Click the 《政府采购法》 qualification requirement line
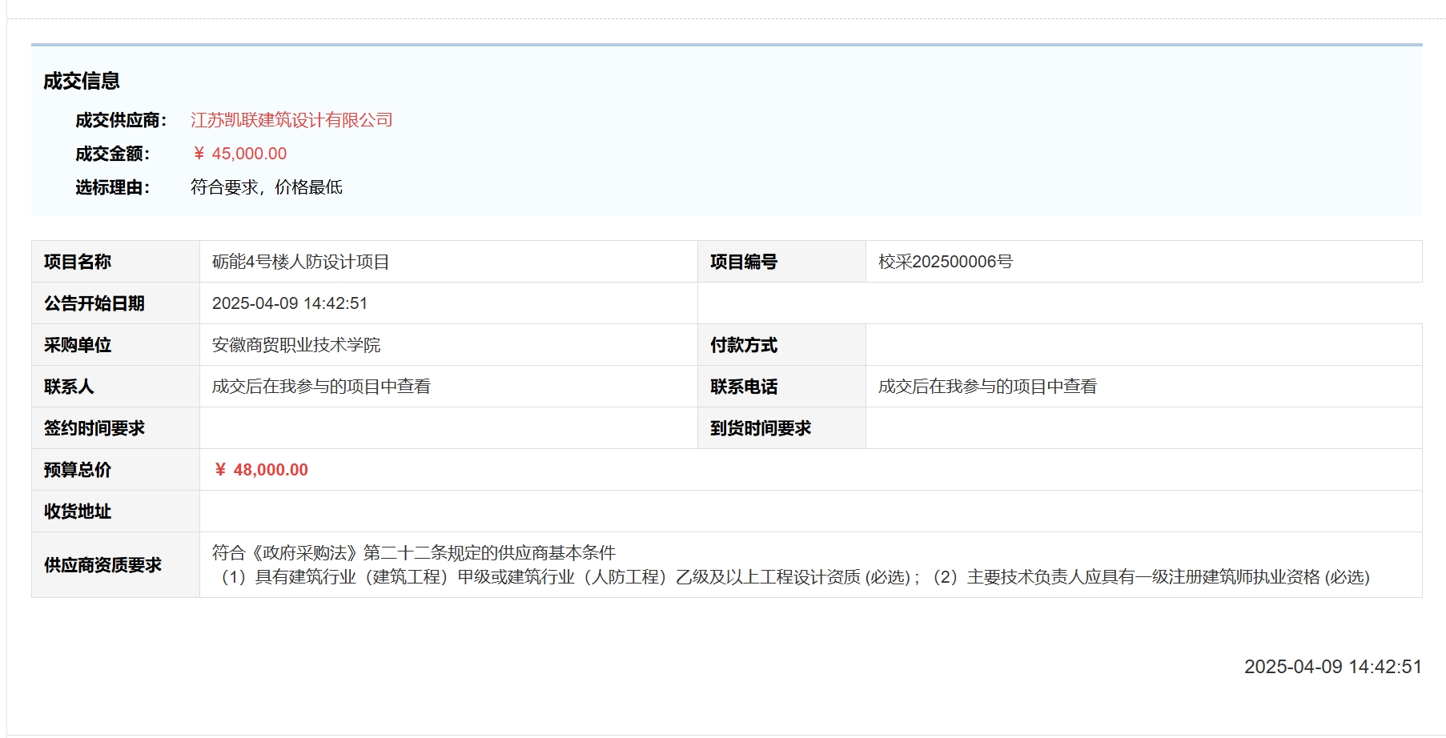The width and height of the screenshot is (1446, 738). point(413,553)
